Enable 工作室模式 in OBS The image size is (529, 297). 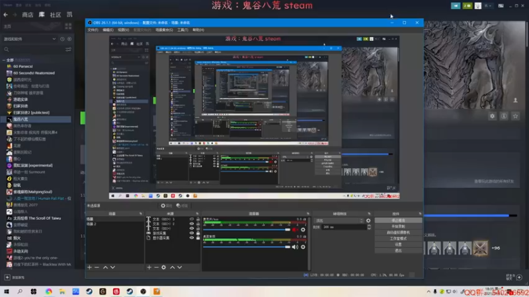coord(398,238)
